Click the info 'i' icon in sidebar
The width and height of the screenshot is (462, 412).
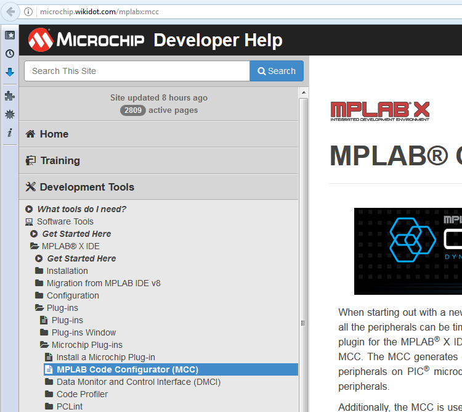pyautogui.click(x=10, y=133)
